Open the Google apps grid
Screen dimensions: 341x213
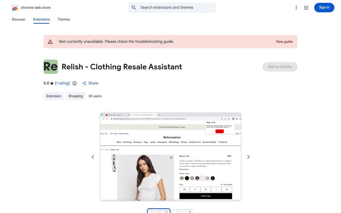306,7
